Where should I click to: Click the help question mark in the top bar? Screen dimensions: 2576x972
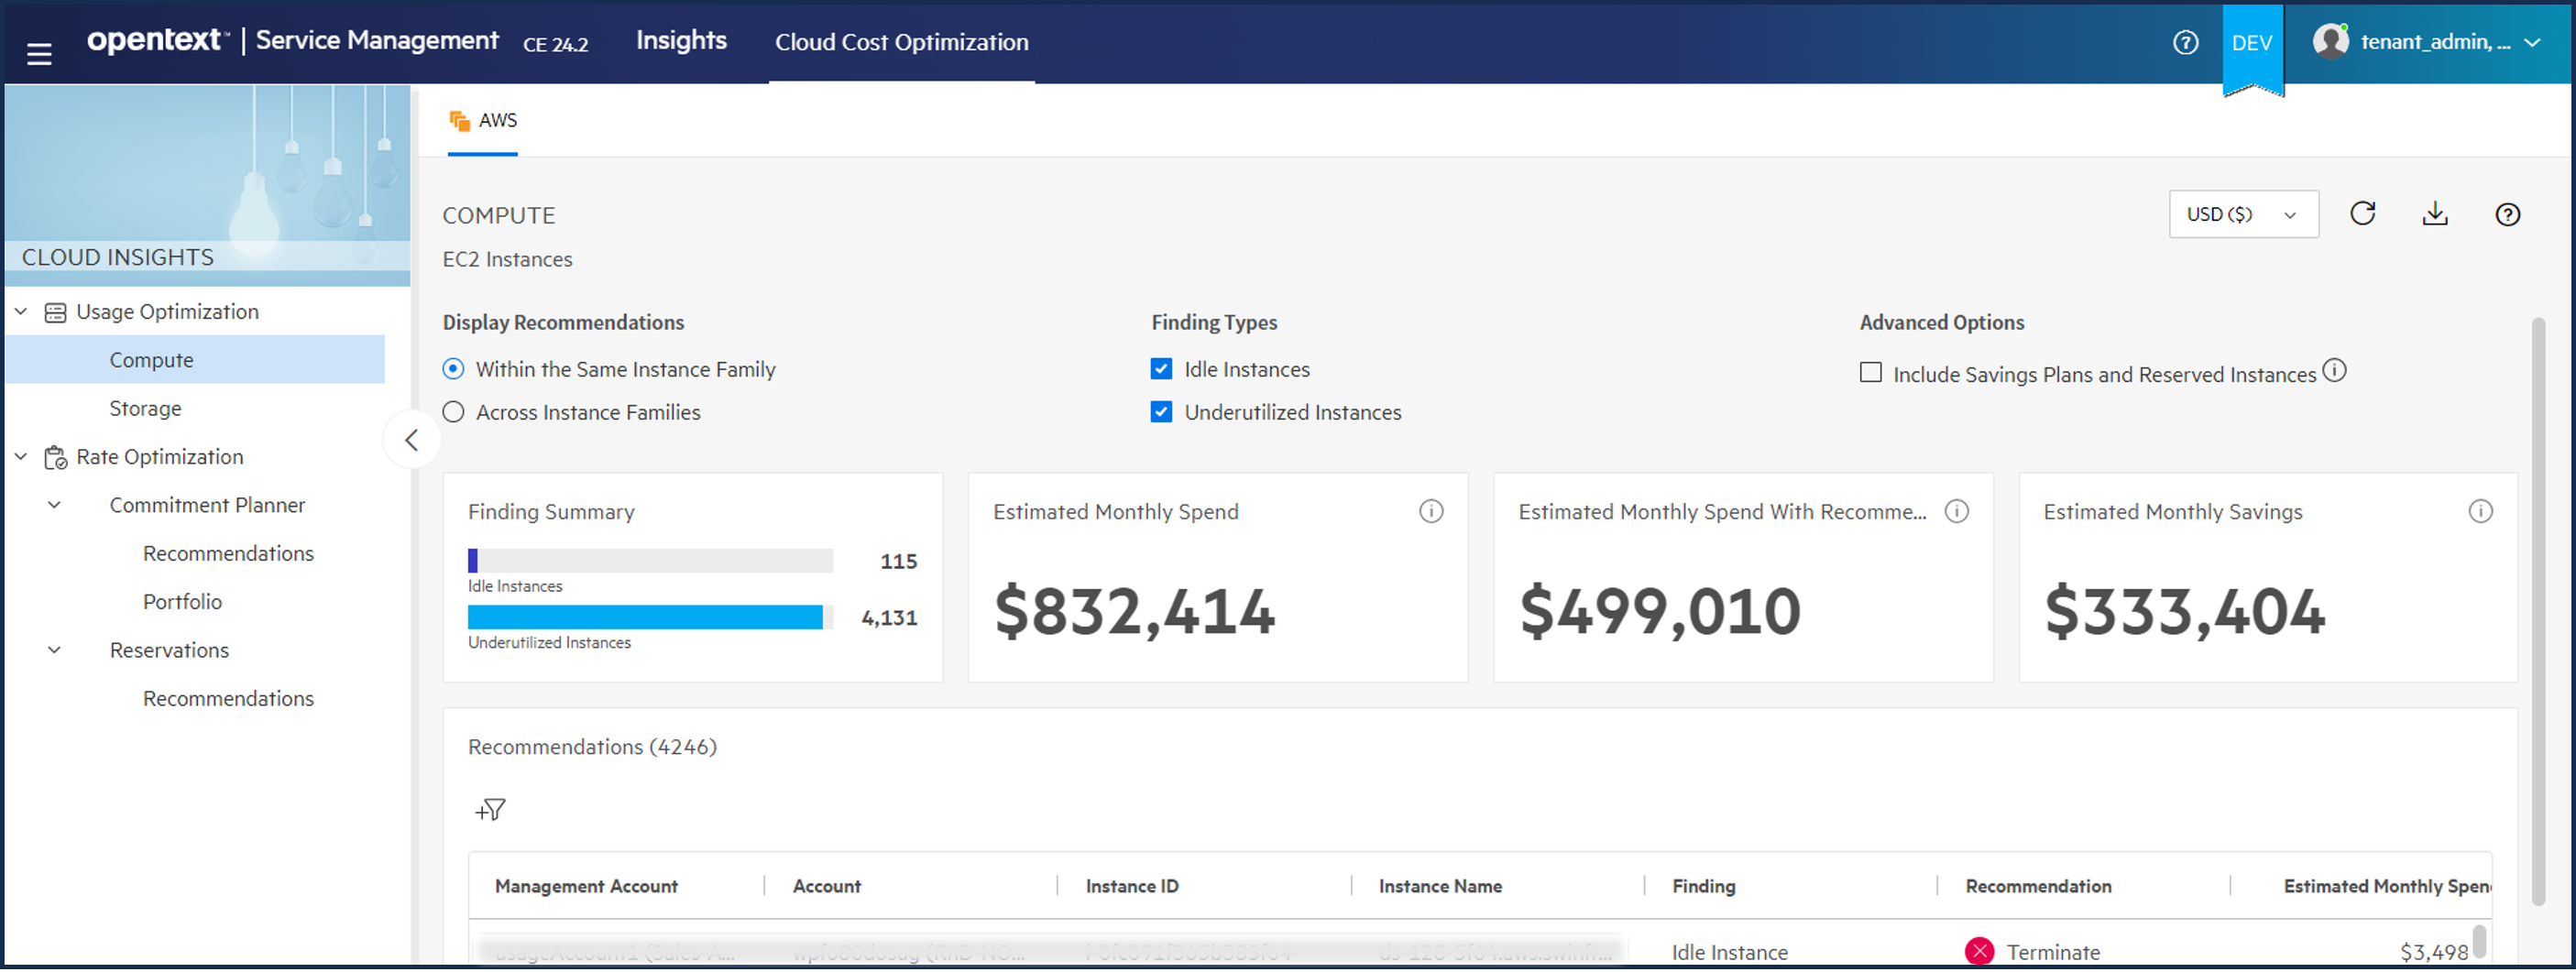[2186, 43]
